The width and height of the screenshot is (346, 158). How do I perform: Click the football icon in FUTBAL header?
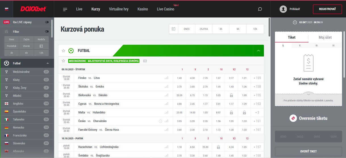[x=71, y=51]
